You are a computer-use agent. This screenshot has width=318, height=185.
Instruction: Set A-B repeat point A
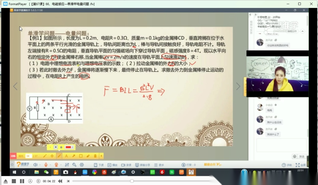pos(30,181)
